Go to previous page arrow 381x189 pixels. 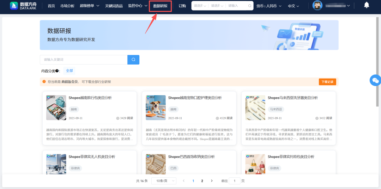pyautogui.click(x=184, y=181)
